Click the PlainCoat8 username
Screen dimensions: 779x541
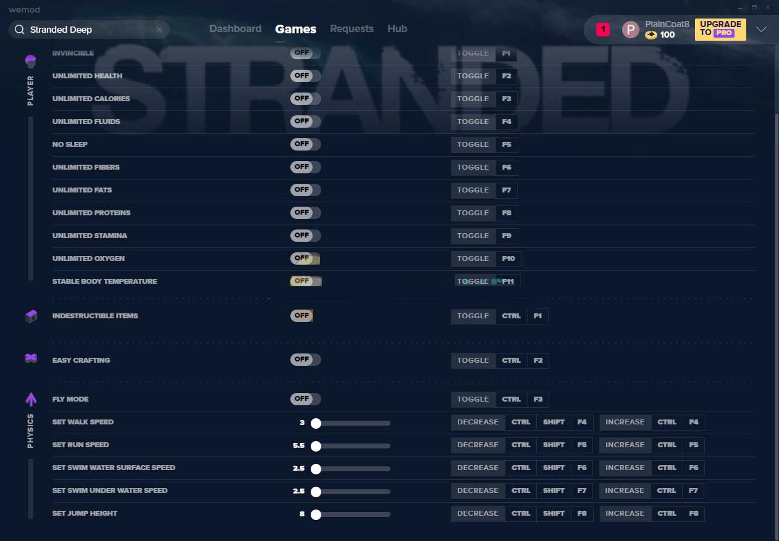(667, 24)
